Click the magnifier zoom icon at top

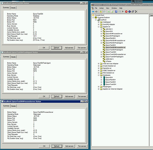134,1
